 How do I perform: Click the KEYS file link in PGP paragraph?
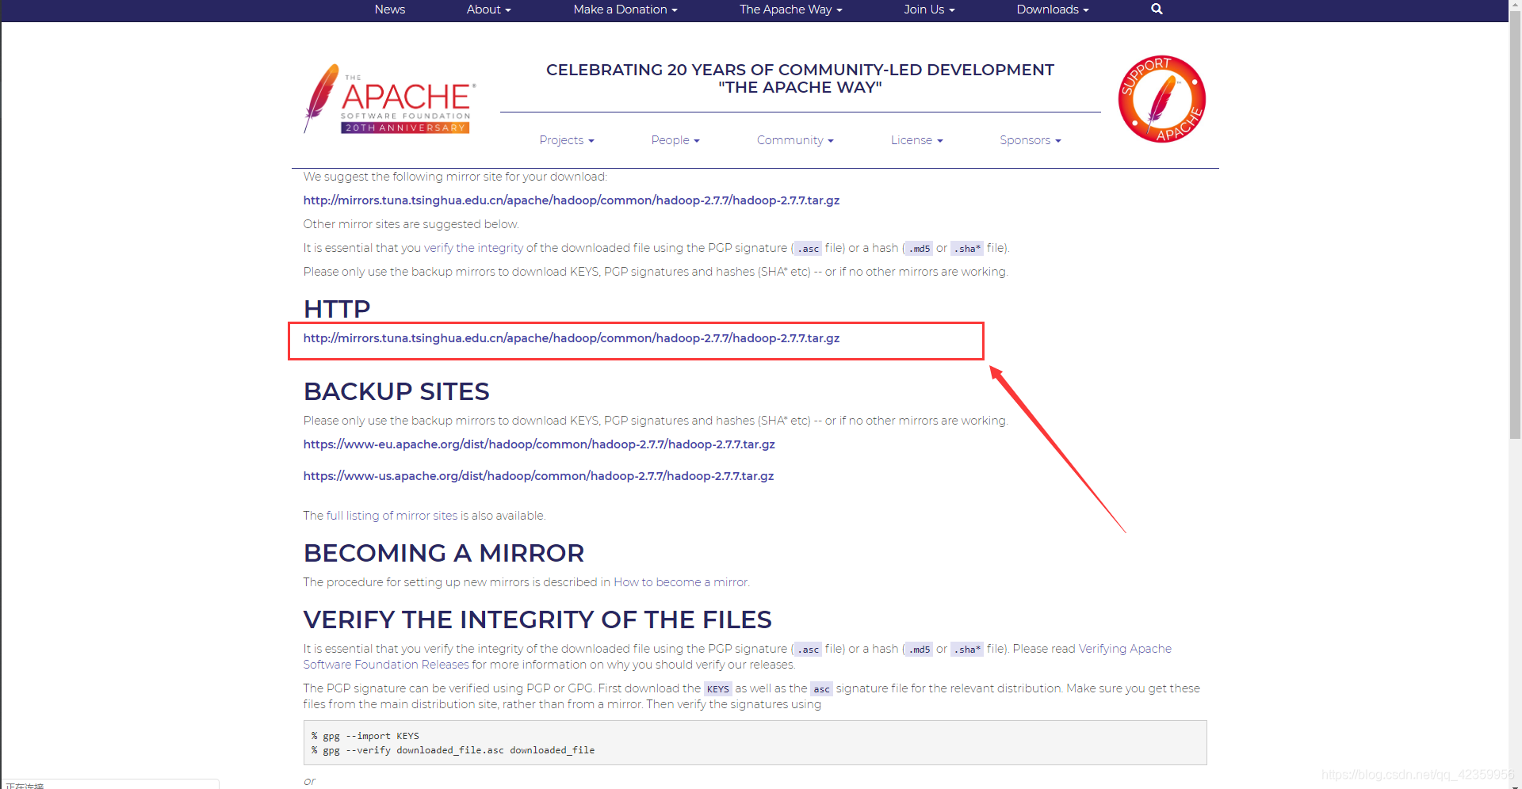(x=718, y=689)
